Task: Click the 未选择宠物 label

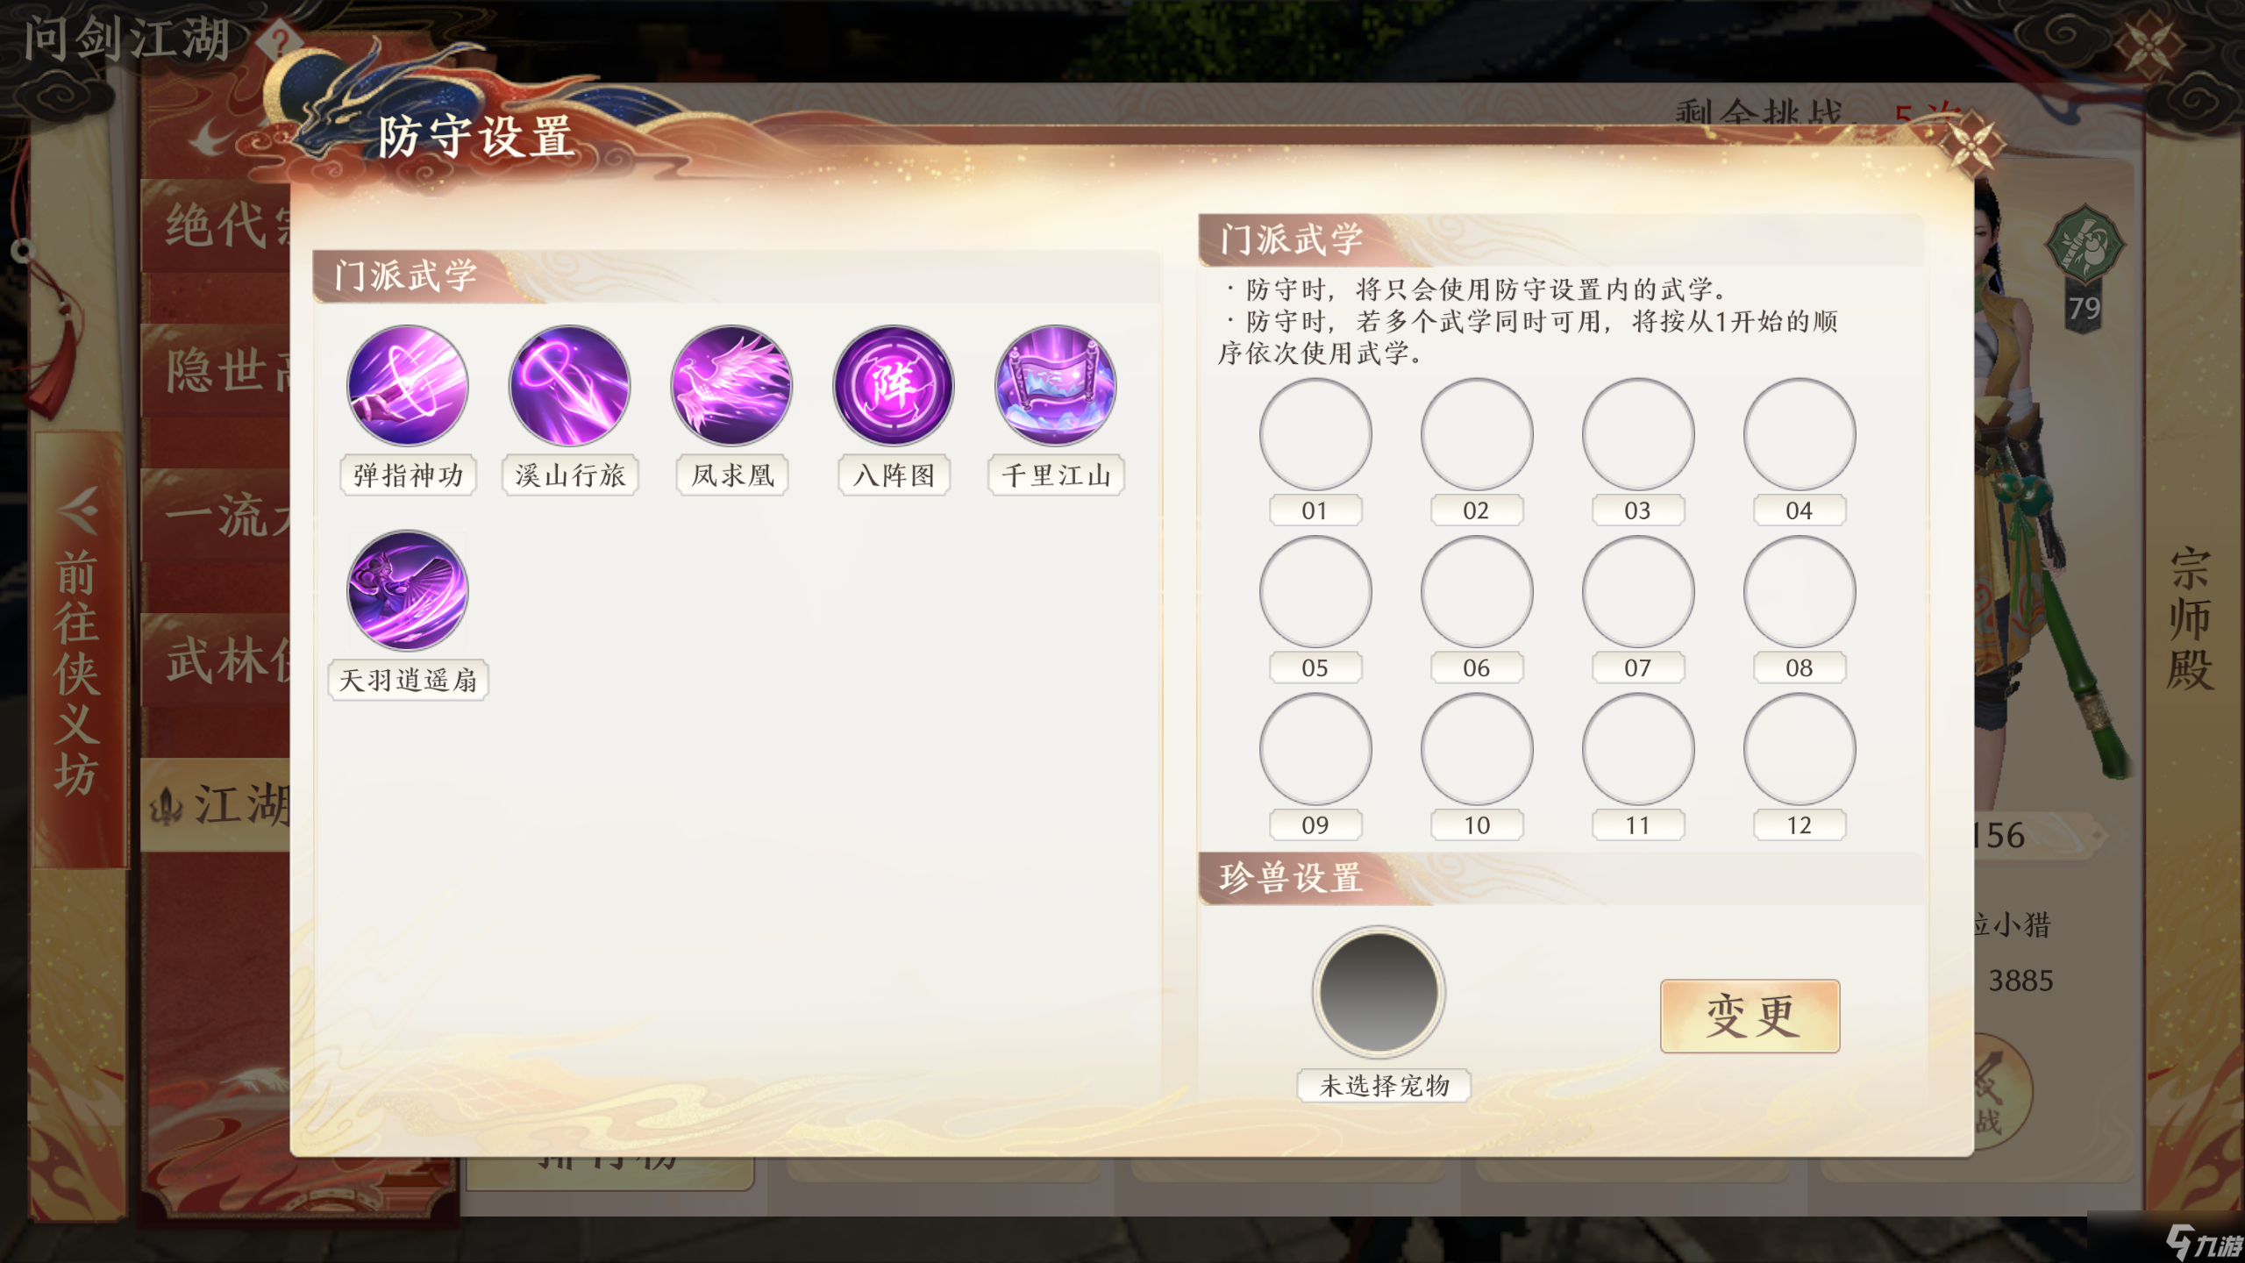Action: pyautogui.click(x=1384, y=1086)
